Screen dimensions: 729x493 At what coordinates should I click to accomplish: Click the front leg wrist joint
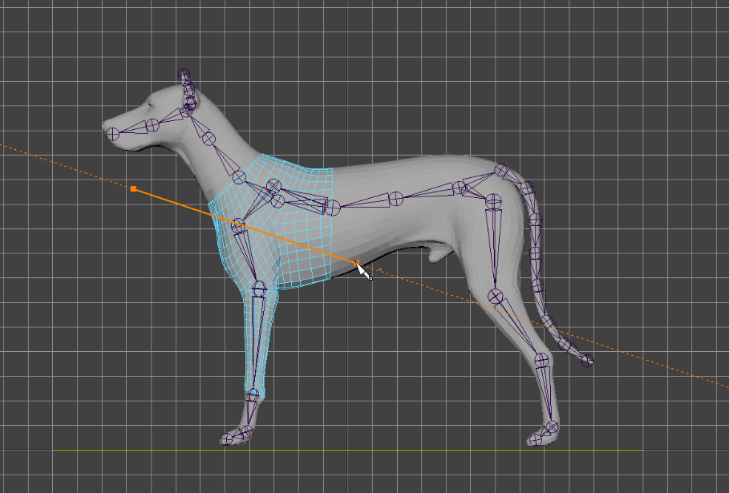point(254,394)
